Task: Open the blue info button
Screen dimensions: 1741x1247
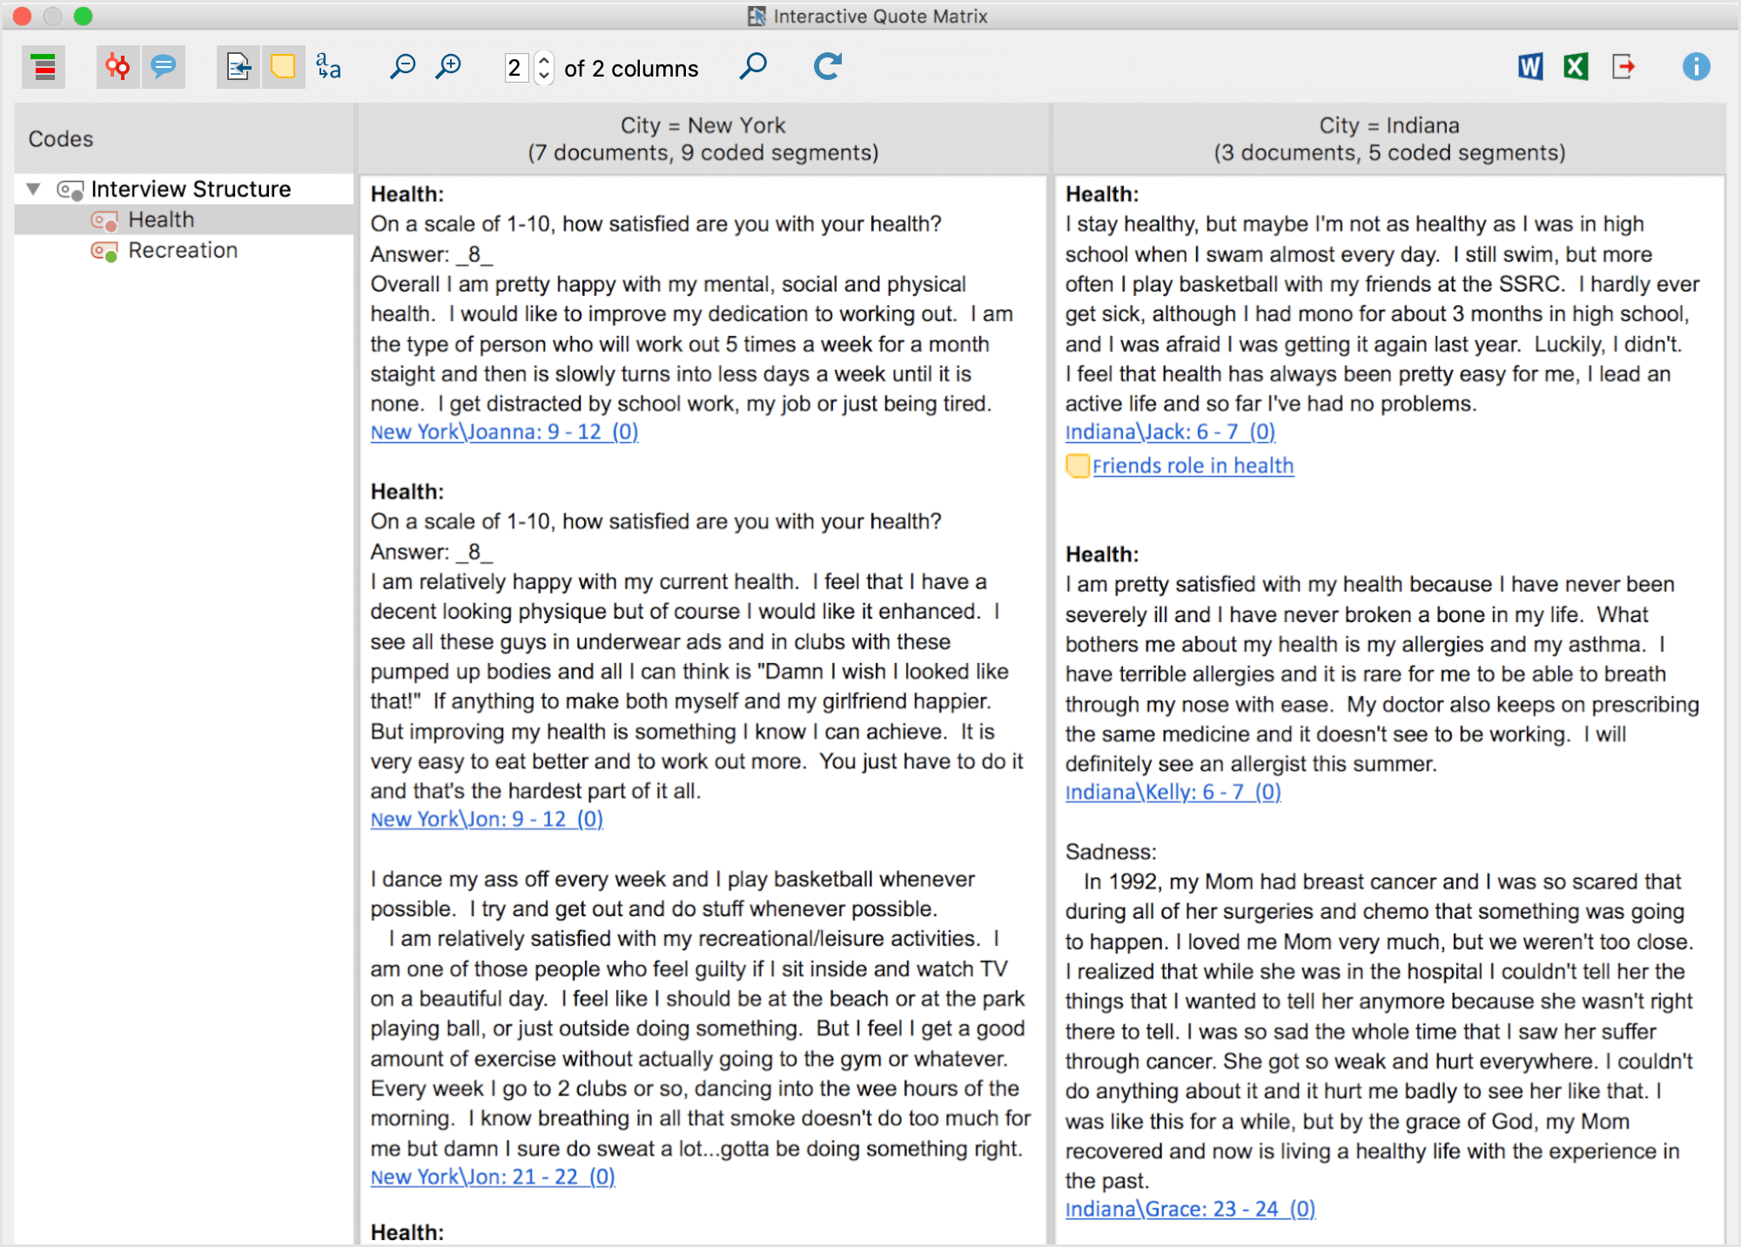Action: pos(1696,67)
